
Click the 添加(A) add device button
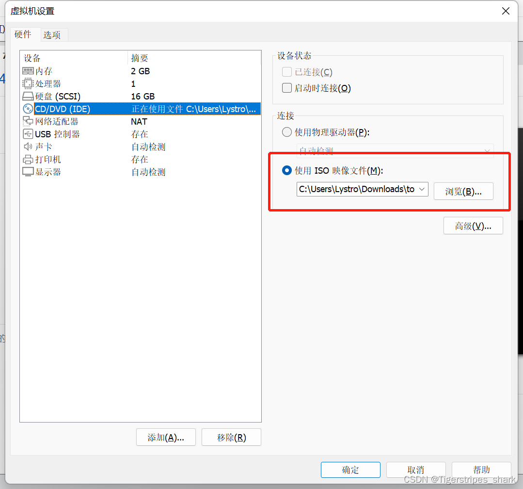[166, 437]
